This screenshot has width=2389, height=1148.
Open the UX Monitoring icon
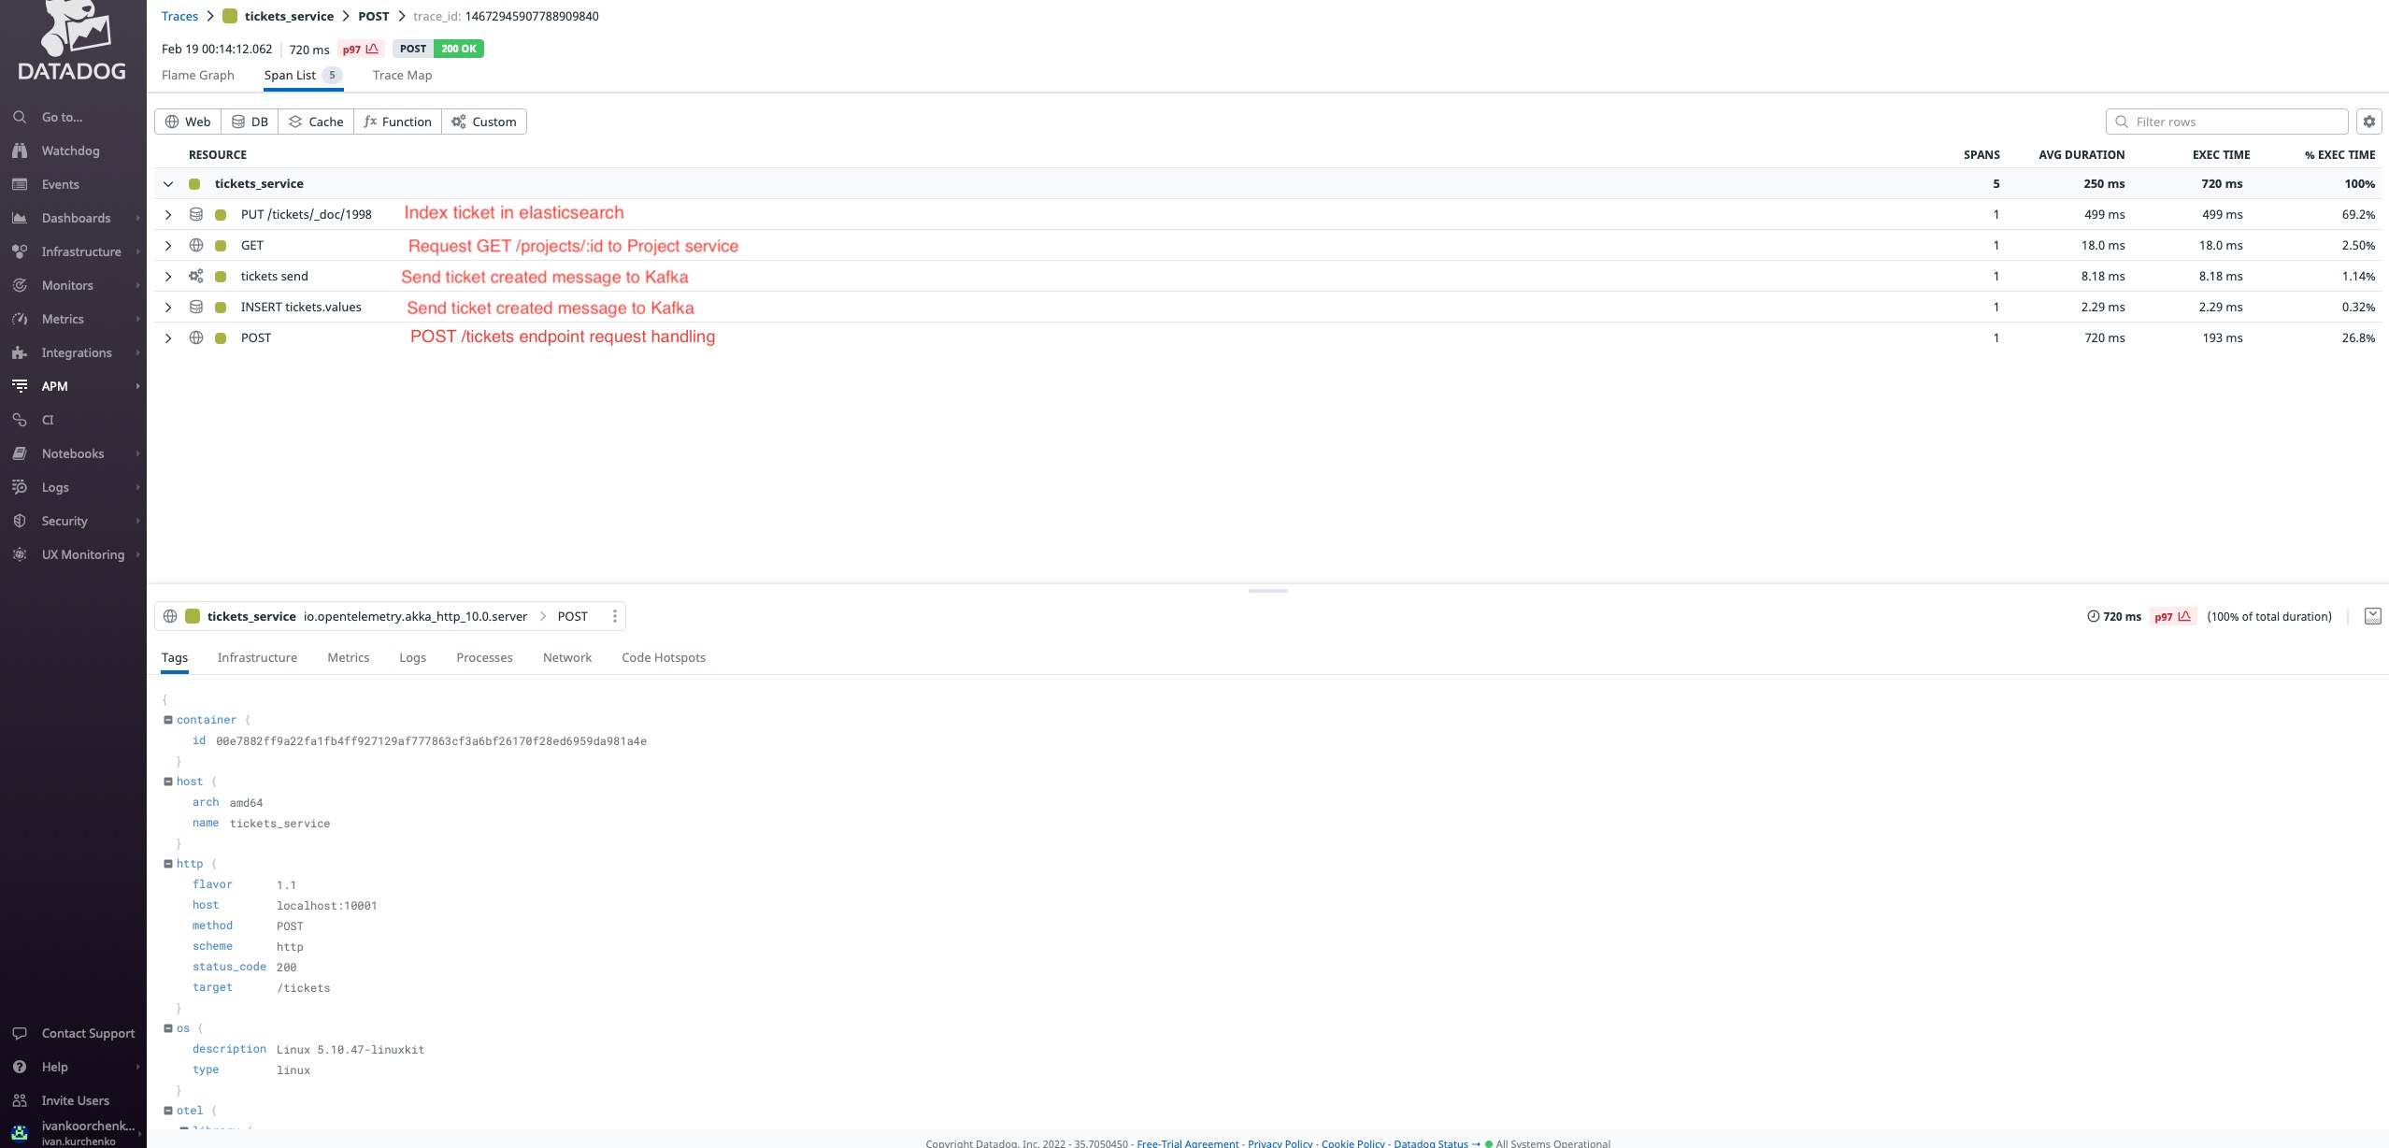[20, 554]
